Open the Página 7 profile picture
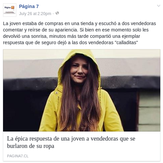Image resolution: width=163 pixels, height=163 pixels. (x=10, y=10)
